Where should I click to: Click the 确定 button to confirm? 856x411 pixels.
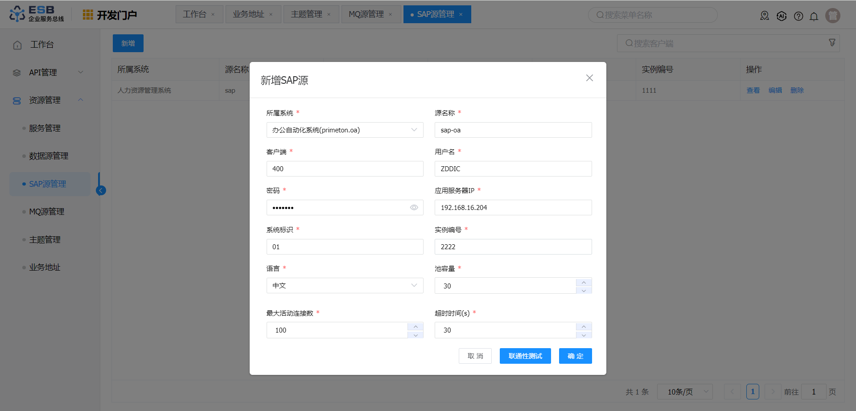pyautogui.click(x=575, y=356)
